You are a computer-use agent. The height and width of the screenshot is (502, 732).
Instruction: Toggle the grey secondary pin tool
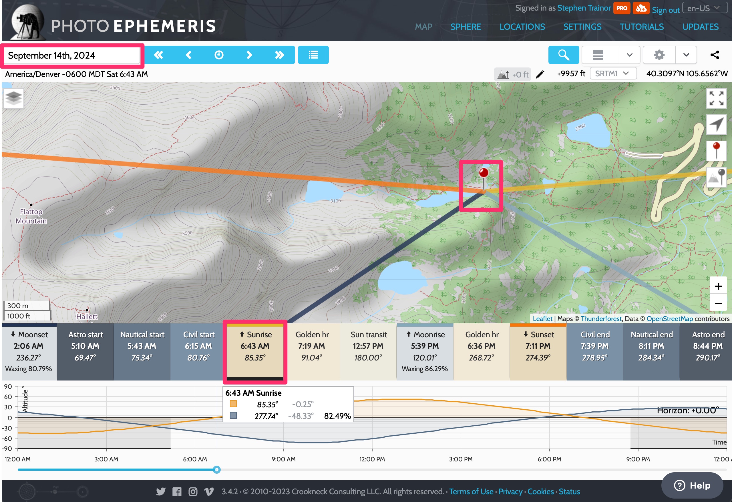716,177
